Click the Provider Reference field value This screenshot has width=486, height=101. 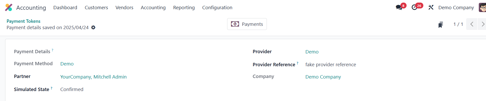point(331,64)
